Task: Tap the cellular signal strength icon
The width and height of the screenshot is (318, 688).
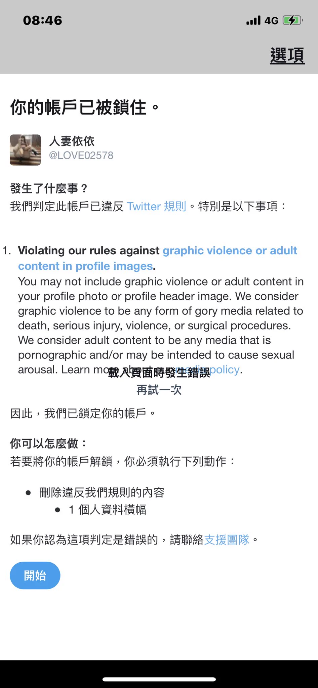Action: (x=253, y=20)
